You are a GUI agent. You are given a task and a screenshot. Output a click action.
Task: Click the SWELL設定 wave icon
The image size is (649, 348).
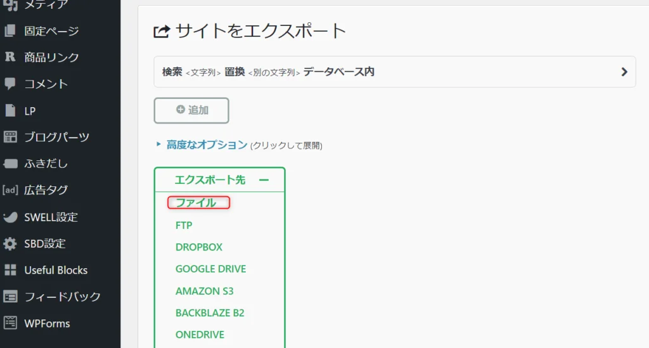pyautogui.click(x=10, y=217)
